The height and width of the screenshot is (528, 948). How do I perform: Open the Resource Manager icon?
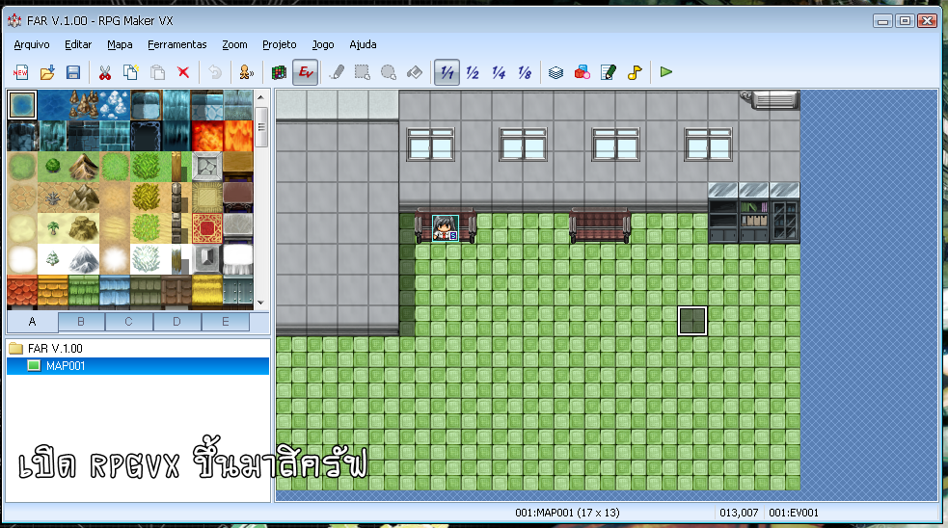pos(582,72)
